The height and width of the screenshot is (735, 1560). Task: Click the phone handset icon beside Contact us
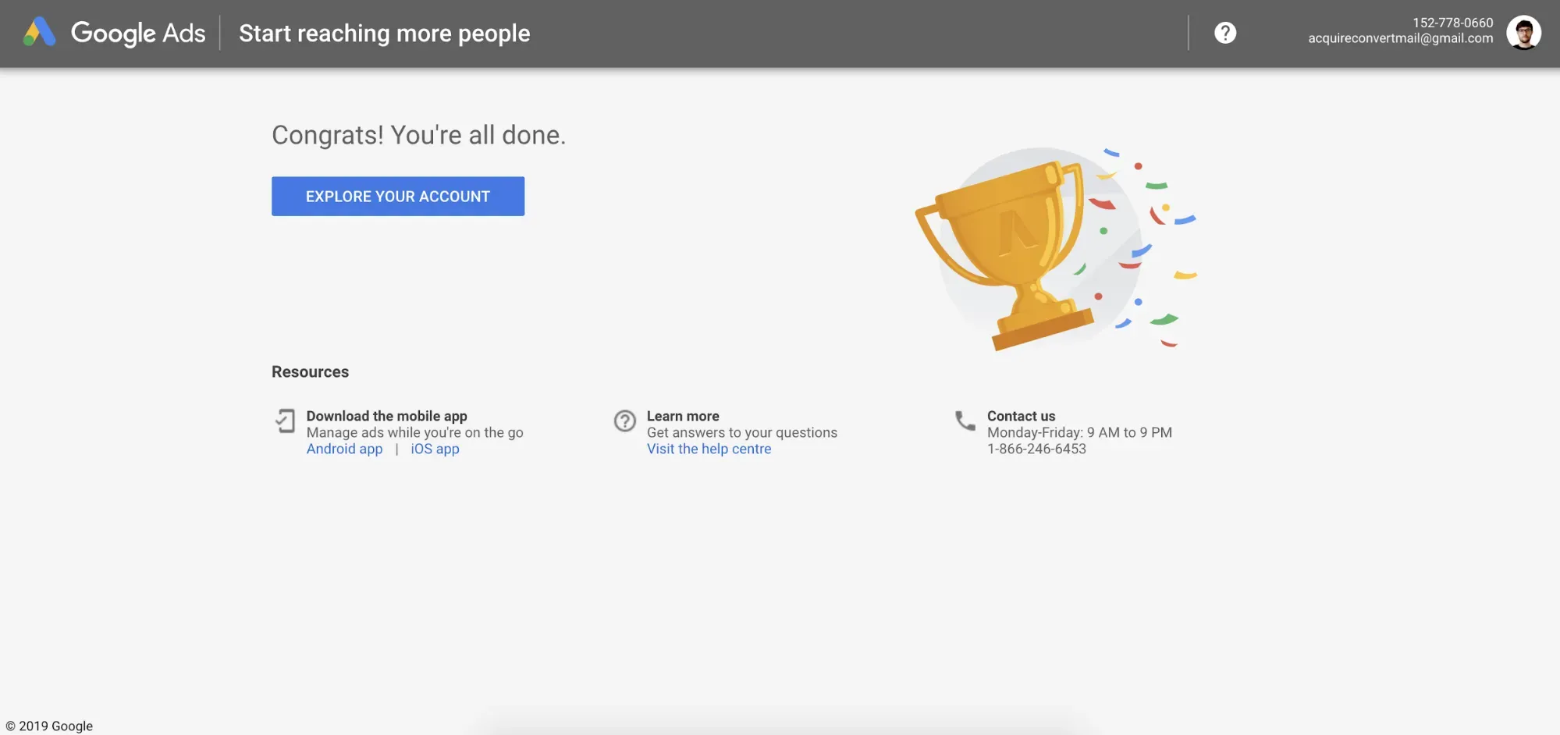[965, 421]
